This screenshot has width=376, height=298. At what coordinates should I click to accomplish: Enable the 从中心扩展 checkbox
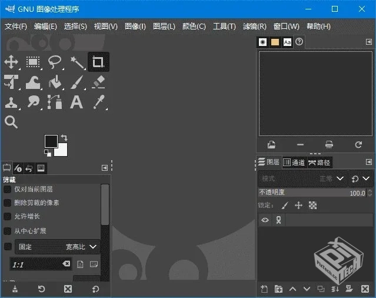click(x=7, y=231)
